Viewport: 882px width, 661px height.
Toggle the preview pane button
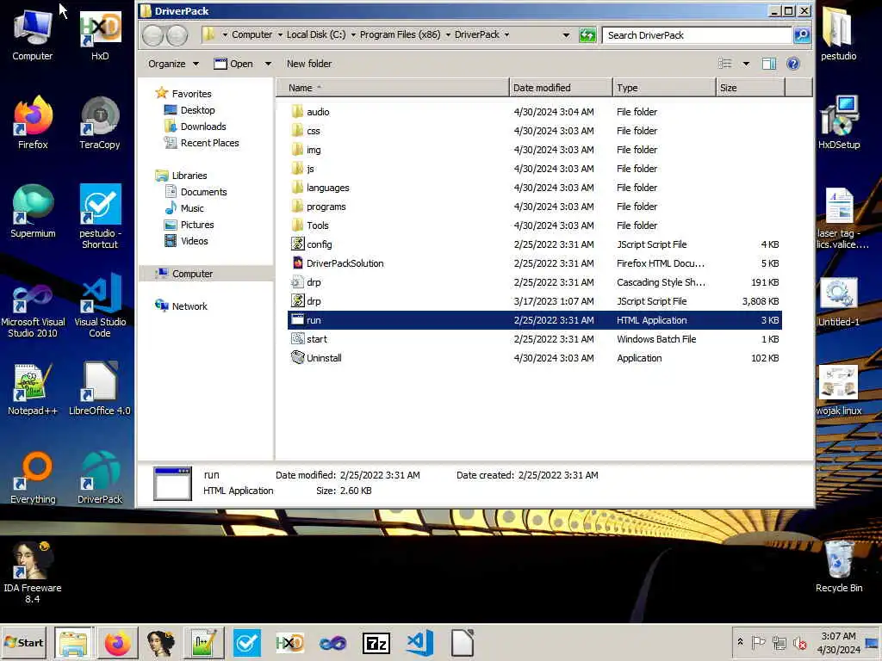pos(769,64)
